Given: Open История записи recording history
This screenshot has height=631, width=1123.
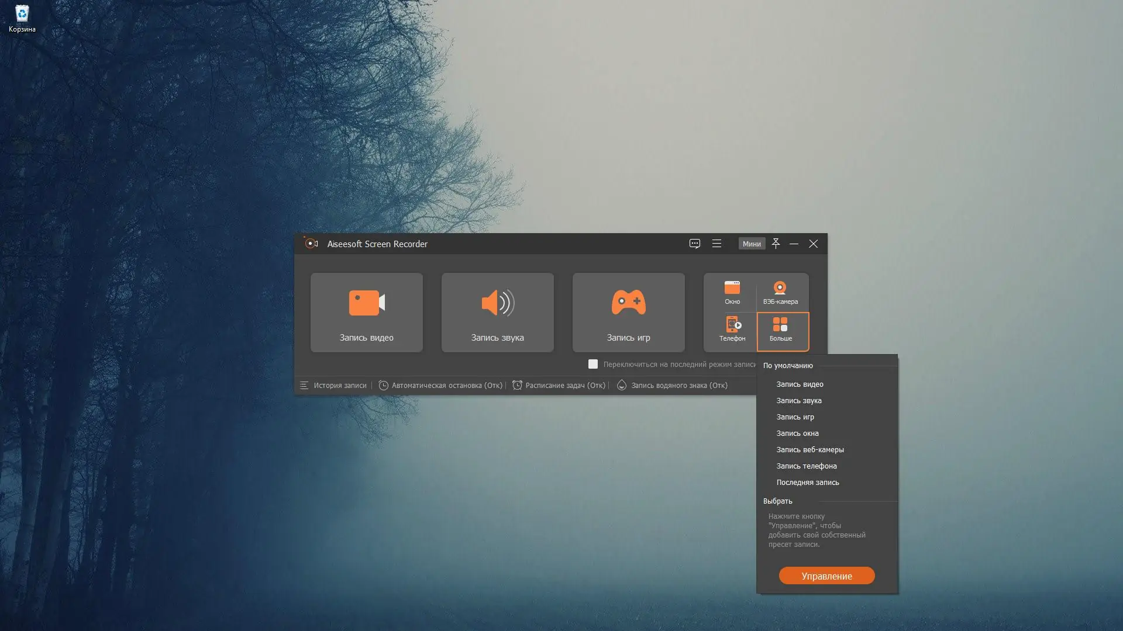Looking at the screenshot, I should (x=333, y=386).
